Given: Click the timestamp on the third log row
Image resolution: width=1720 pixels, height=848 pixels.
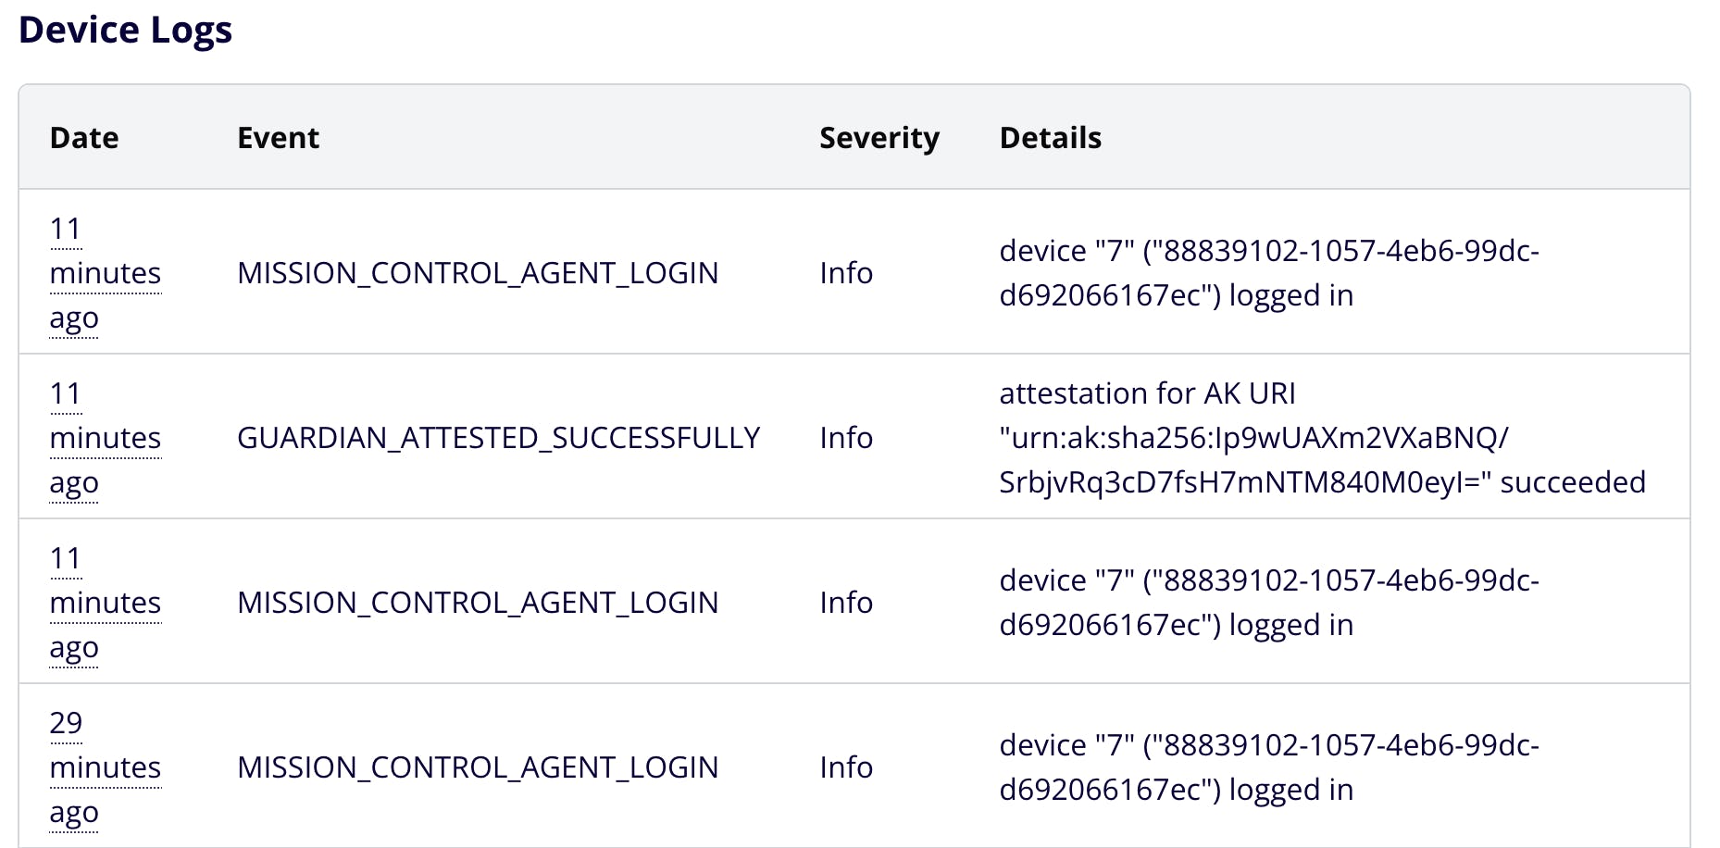Looking at the screenshot, I should tap(105, 602).
